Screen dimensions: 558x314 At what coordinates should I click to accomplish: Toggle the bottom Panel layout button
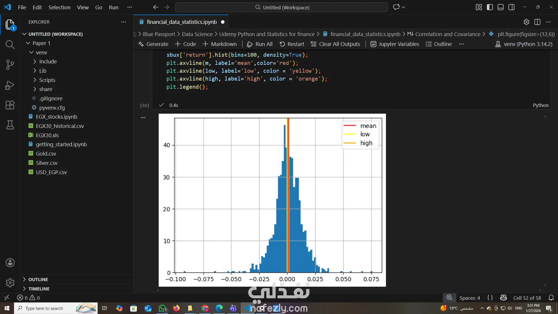click(x=500, y=7)
